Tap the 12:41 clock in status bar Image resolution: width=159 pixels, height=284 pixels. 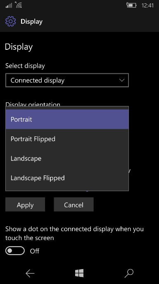(x=147, y=5)
